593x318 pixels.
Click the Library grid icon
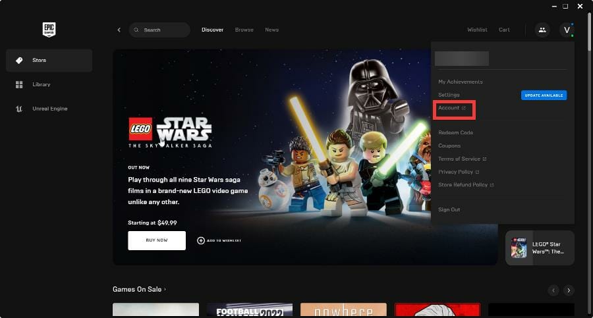[x=19, y=84]
